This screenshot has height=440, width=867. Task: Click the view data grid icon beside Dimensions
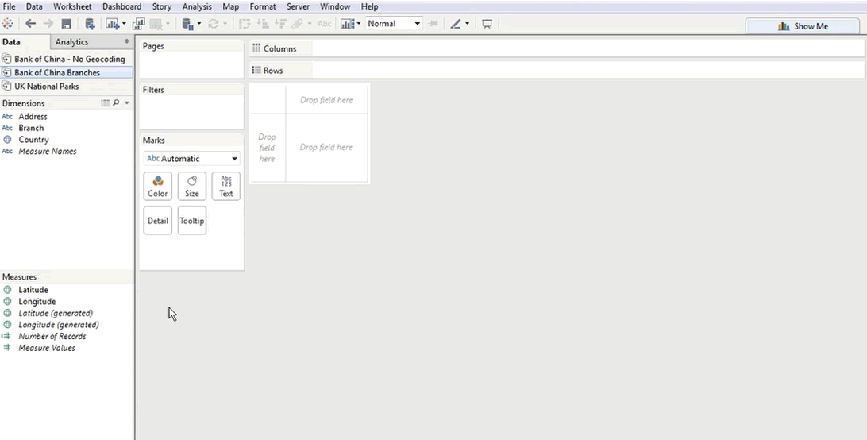(105, 103)
